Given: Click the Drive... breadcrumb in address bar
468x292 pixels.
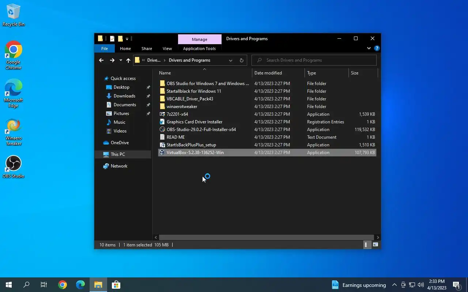Looking at the screenshot, I should click(x=154, y=60).
